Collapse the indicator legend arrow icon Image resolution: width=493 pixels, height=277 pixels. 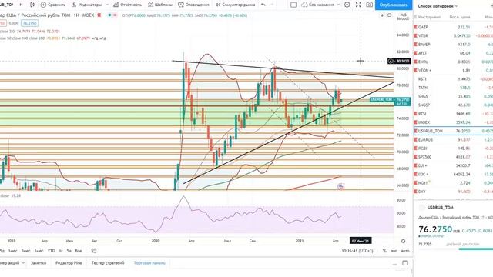pyautogui.click(x=382, y=15)
